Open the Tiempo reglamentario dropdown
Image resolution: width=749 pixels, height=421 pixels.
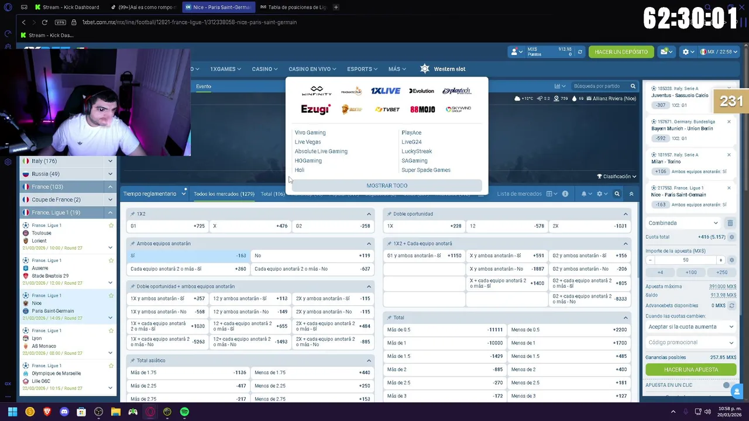pyautogui.click(x=154, y=194)
